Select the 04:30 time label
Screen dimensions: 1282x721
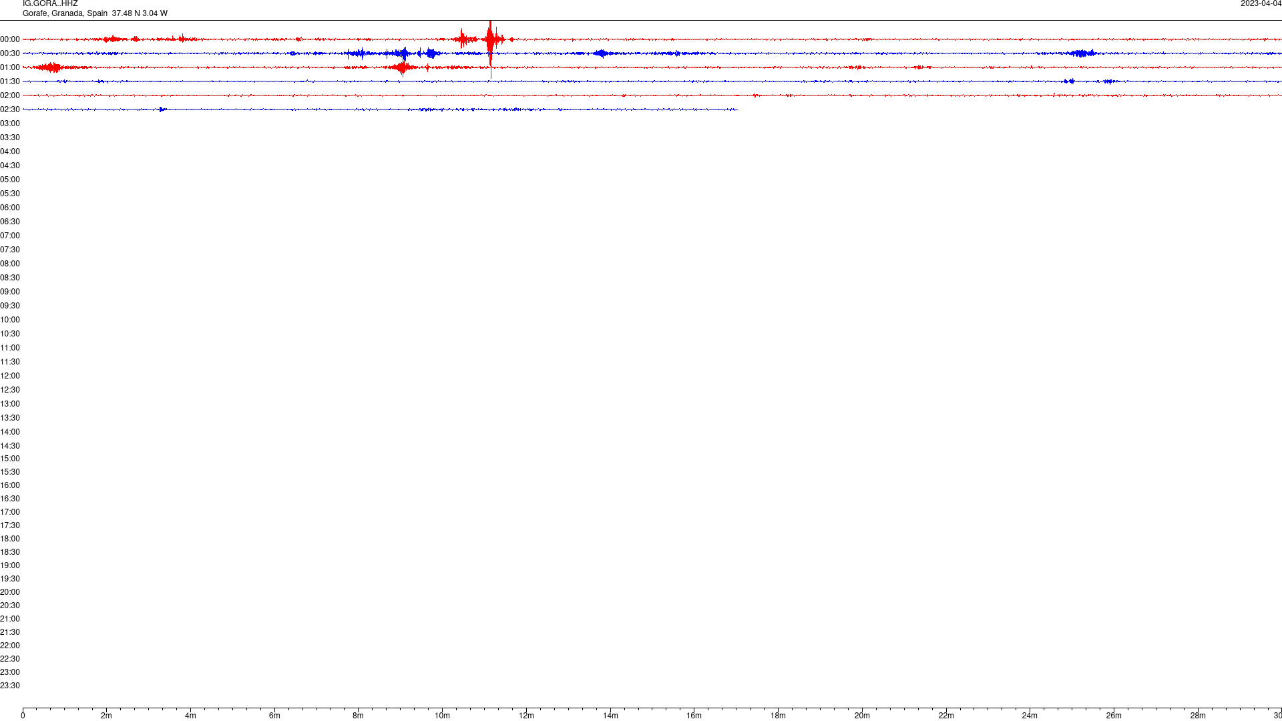(10, 166)
